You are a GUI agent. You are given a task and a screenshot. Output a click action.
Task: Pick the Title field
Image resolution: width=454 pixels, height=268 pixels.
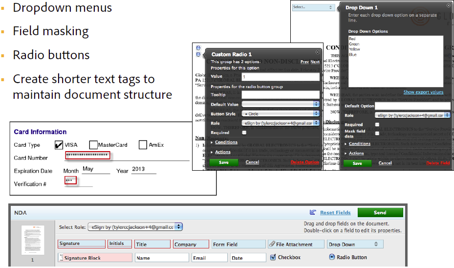[x=152, y=244]
